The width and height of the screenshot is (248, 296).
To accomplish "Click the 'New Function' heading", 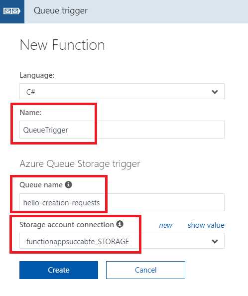I will [x=62, y=45].
